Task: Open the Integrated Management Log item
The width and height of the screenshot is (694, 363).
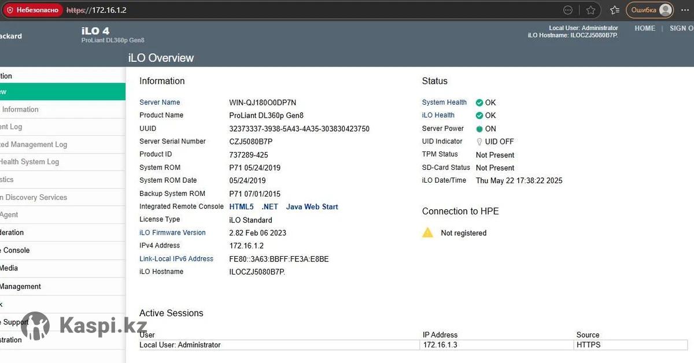Action: [62, 145]
